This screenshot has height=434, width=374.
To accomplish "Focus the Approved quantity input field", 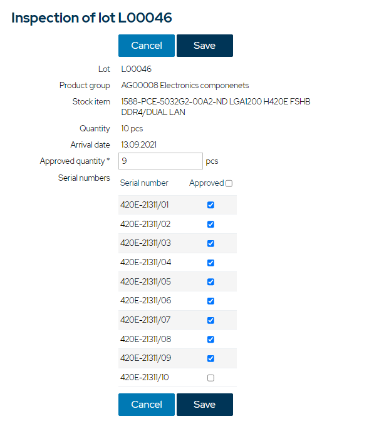I will [160, 161].
